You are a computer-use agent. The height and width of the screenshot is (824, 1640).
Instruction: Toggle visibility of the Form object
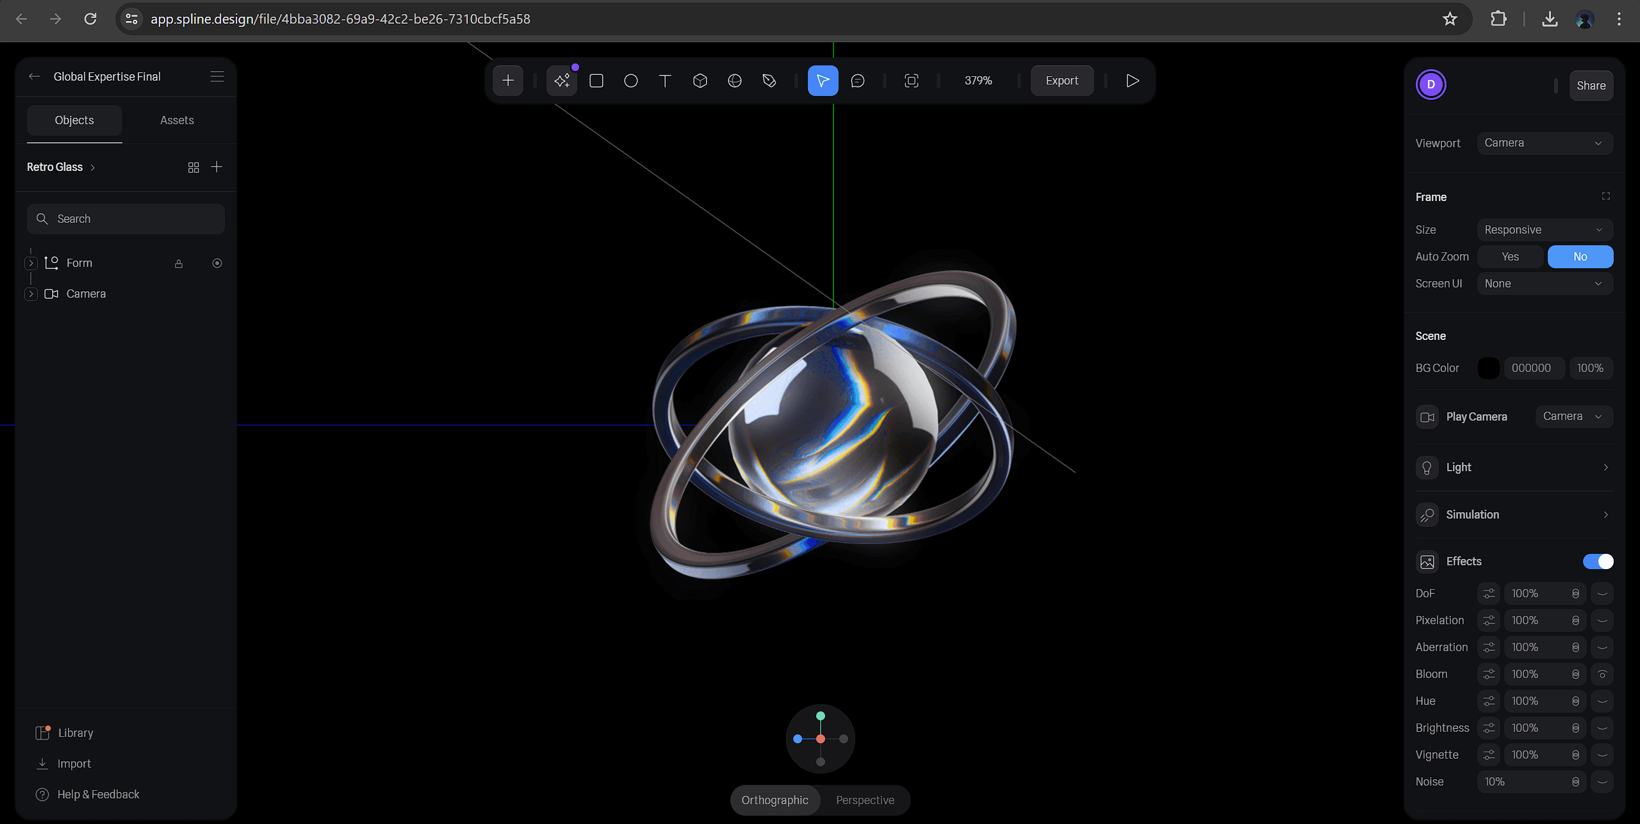[x=217, y=263]
